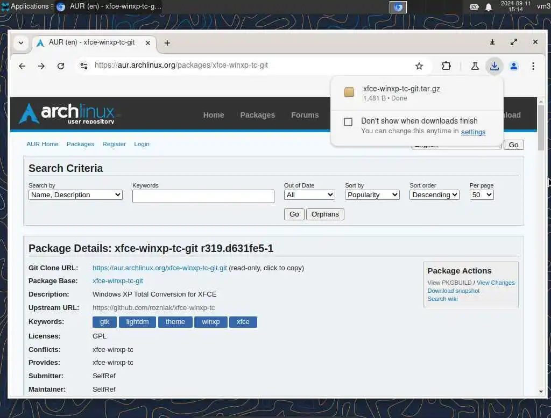Go to AUR Home link

point(43,144)
